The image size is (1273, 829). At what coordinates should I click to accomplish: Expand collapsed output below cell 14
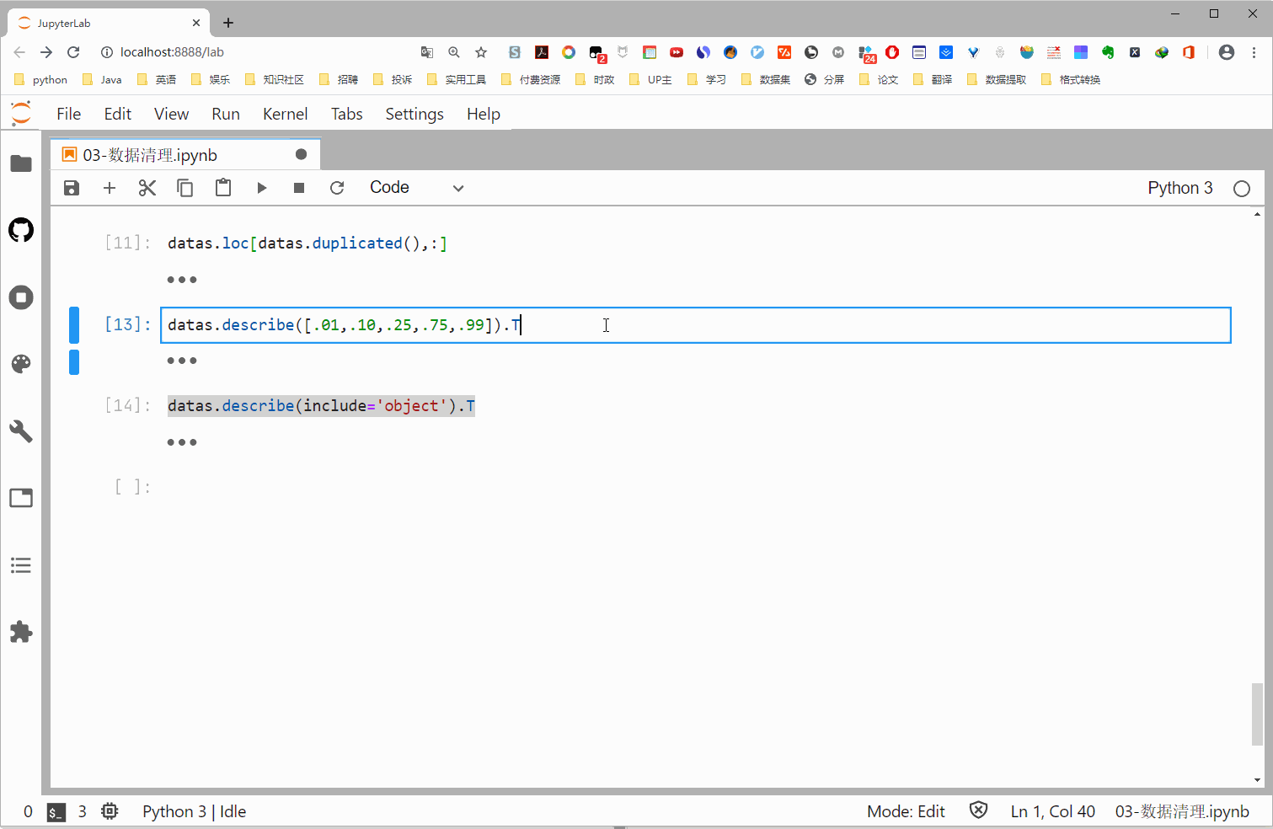click(x=182, y=442)
